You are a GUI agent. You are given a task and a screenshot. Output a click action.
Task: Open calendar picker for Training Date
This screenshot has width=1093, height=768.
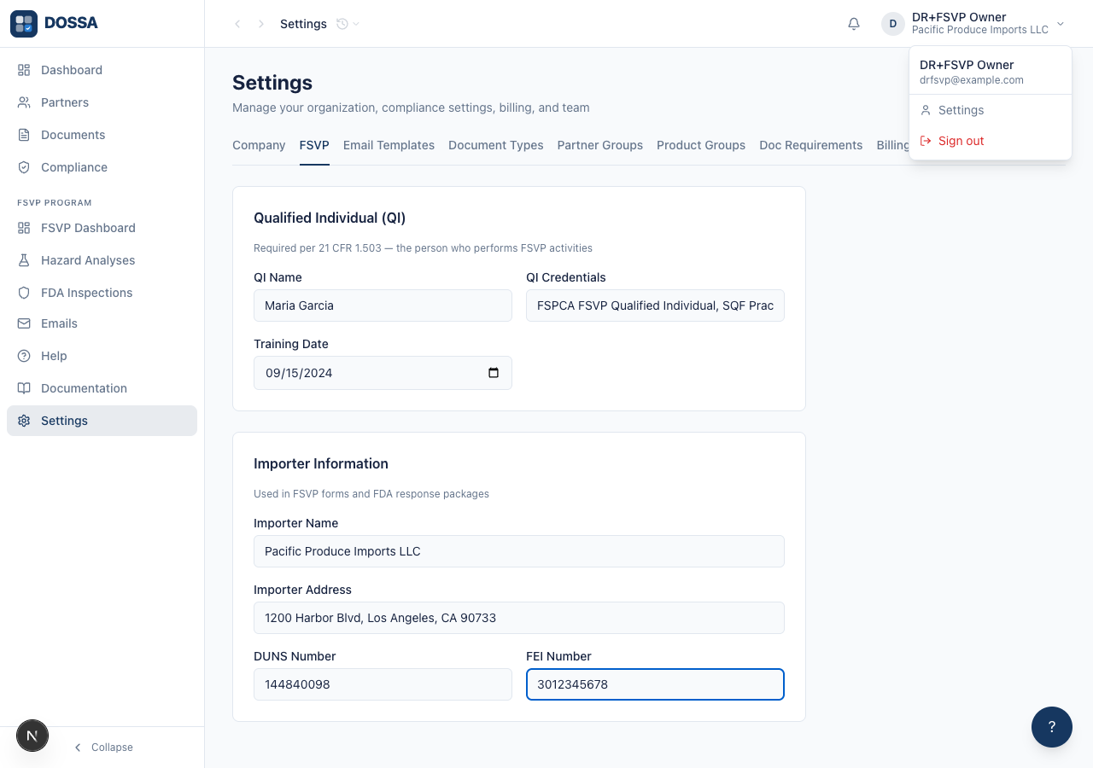point(494,373)
